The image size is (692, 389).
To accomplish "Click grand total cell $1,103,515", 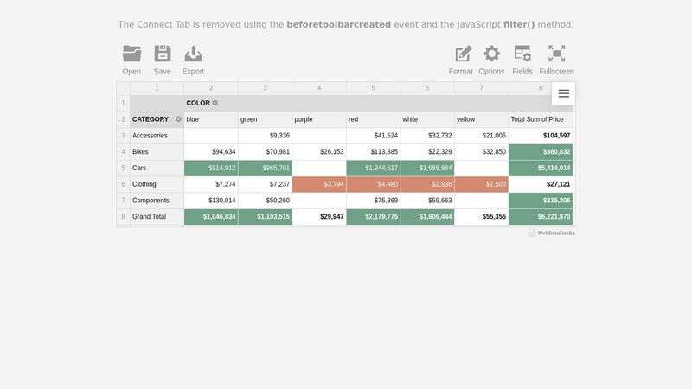I will click(265, 217).
